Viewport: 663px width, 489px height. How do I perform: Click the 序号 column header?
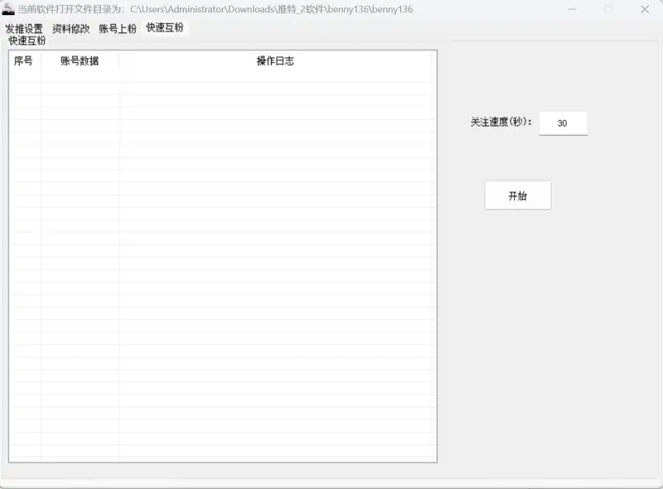[x=24, y=61]
